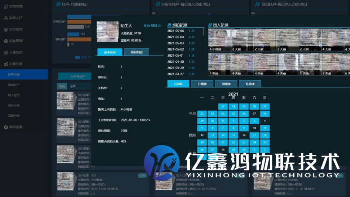Select the 月规律 tab
350x197 pixels.
pyautogui.click(x=250, y=84)
